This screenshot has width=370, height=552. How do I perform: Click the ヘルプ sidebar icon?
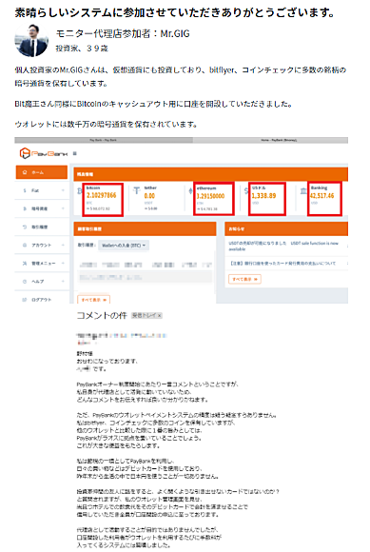[25, 282]
